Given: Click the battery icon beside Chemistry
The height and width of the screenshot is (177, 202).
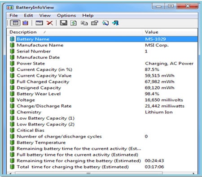Looking at the screenshot, I should point(12,112).
